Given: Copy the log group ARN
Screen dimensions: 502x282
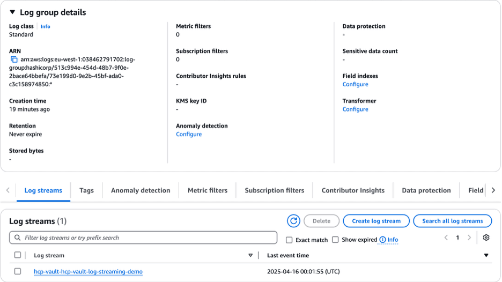Looking at the screenshot, I should pyautogui.click(x=14, y=60).
